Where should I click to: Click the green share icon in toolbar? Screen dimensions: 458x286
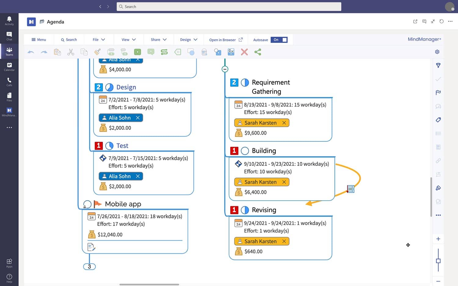click(258, 52)
